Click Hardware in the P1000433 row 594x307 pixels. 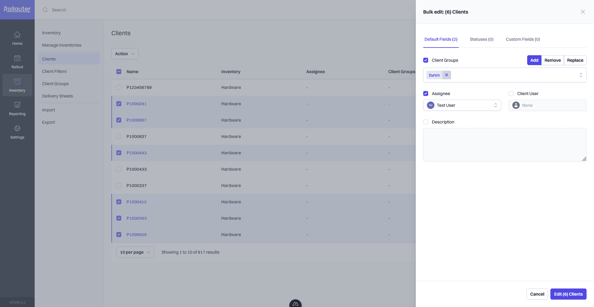(x=231, y=169)
